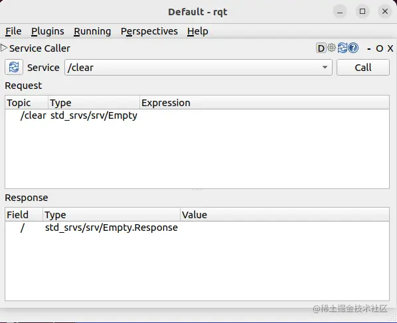Open the Running menu
Screen dimensions: 397x323
tap(92, 31)
